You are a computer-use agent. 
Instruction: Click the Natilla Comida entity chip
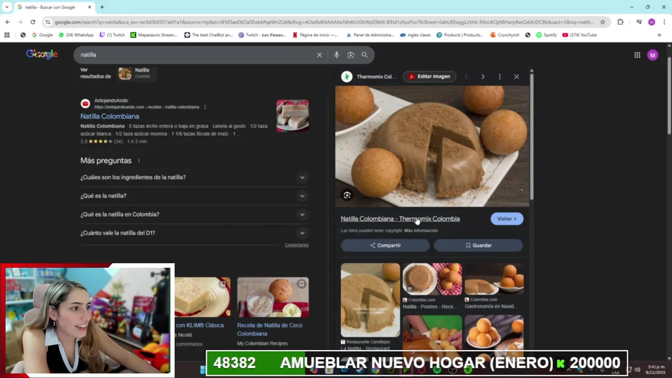click(136, 73)
